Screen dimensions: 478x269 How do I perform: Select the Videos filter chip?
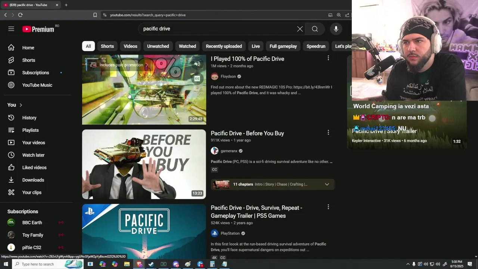click(x=130, y=46)
